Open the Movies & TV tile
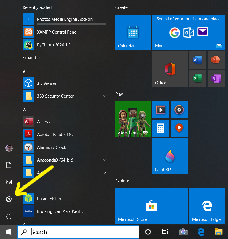Image resolution: width=228 pixels, height=239 pixels. pos(161,110)
